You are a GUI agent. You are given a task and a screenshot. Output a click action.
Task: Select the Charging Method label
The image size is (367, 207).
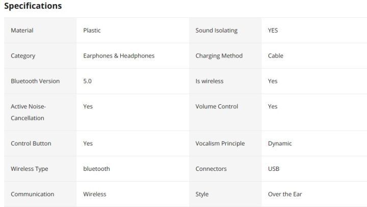[219, 56]
